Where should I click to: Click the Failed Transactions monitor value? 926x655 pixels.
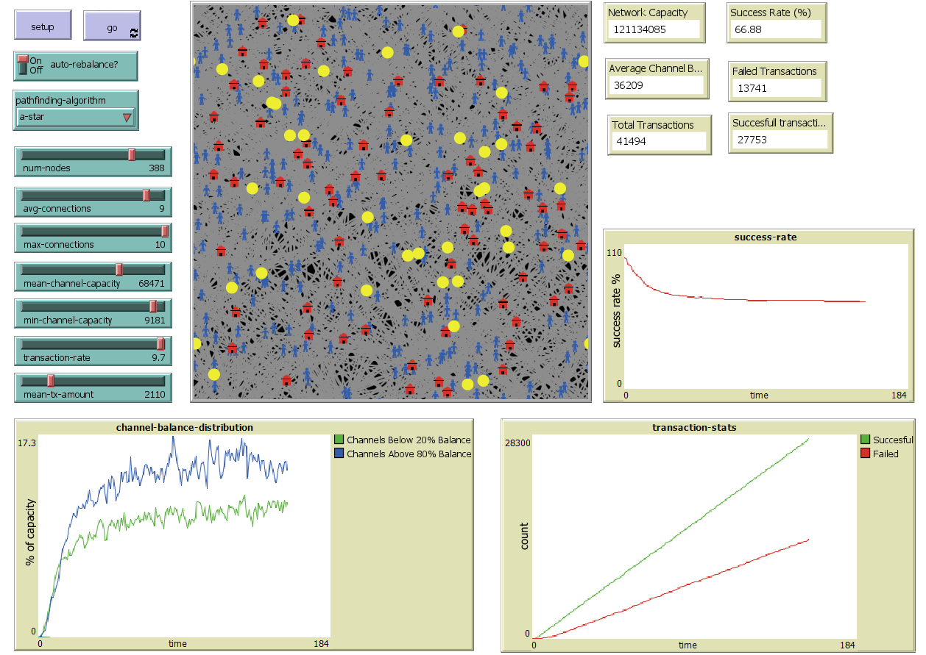pyautogui.click(x=776, y=87)
